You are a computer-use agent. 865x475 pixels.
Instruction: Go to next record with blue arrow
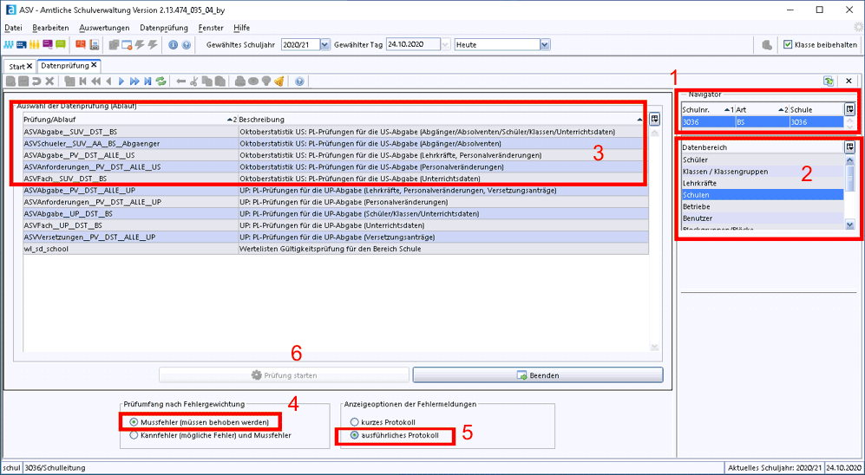tap(121, 81)
